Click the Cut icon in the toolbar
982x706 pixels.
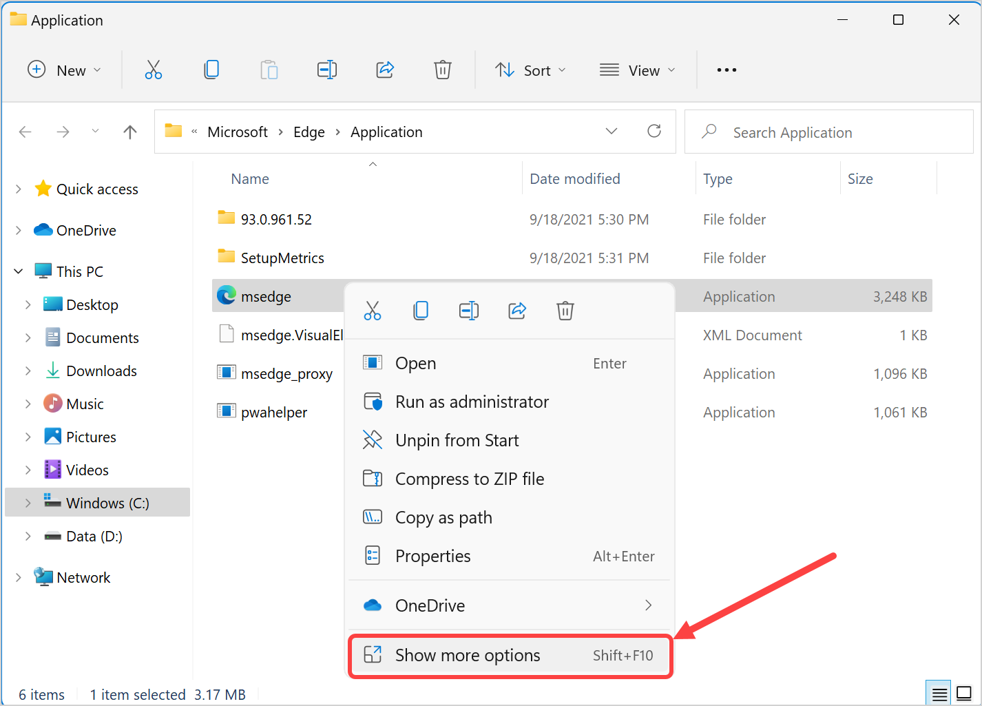pyautogui.click(x=153, y=69)
